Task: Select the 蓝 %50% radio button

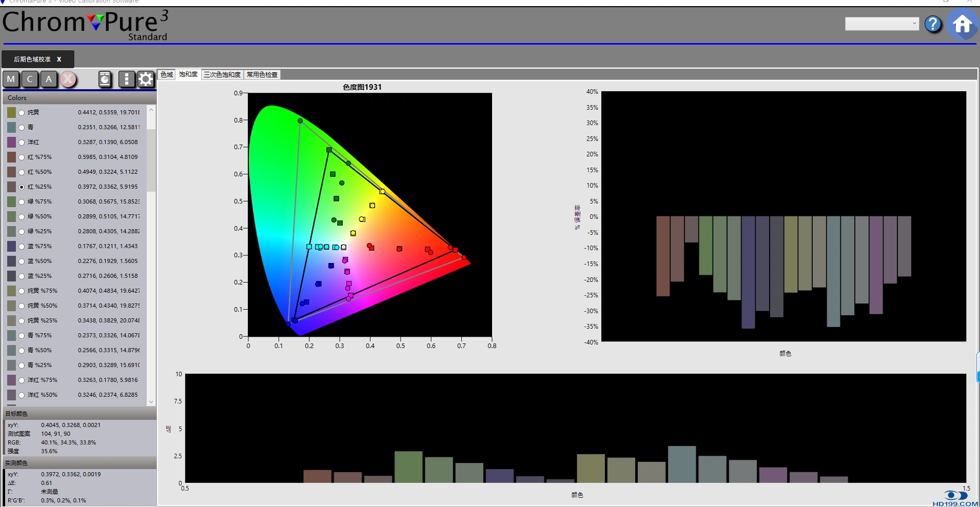Action: [22, 261]
